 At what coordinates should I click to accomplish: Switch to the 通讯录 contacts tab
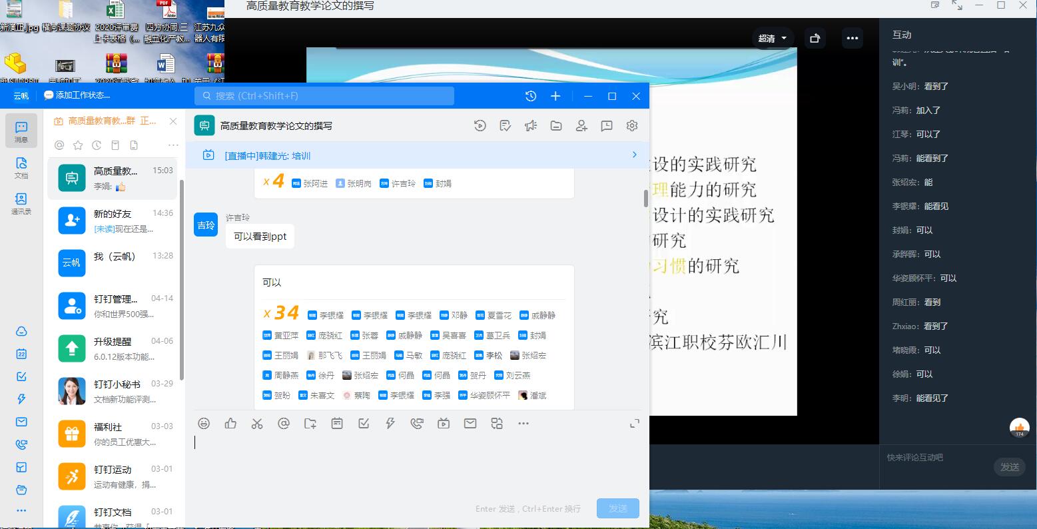pyautogui.click(x=21, y=203)
